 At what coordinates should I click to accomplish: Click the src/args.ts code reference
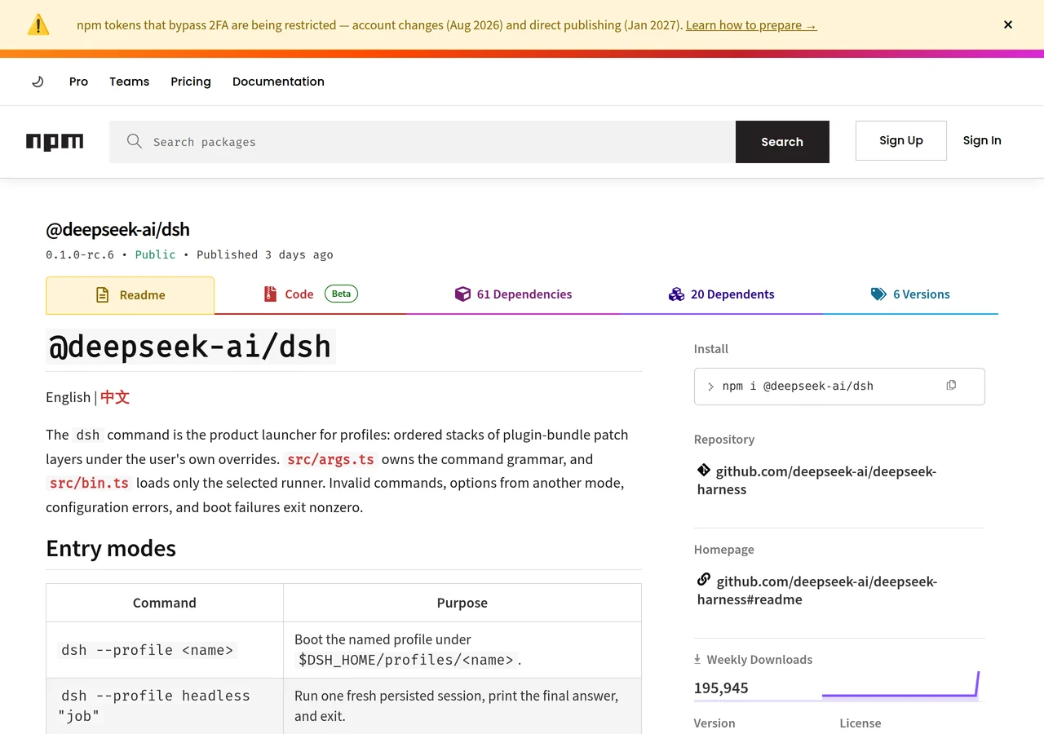(330, 459)
